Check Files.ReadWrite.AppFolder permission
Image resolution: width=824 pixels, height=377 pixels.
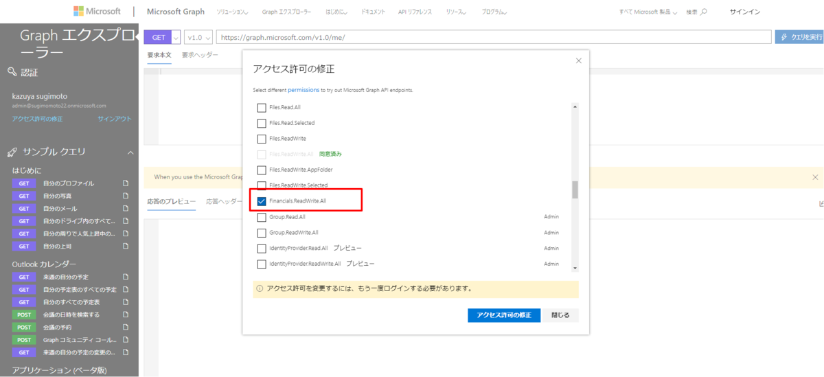click(x=261, y=170)
